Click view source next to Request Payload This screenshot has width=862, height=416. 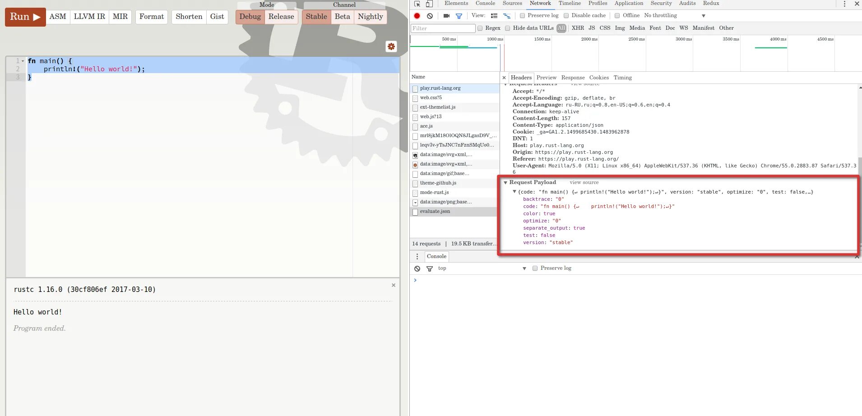coord(584,182)
